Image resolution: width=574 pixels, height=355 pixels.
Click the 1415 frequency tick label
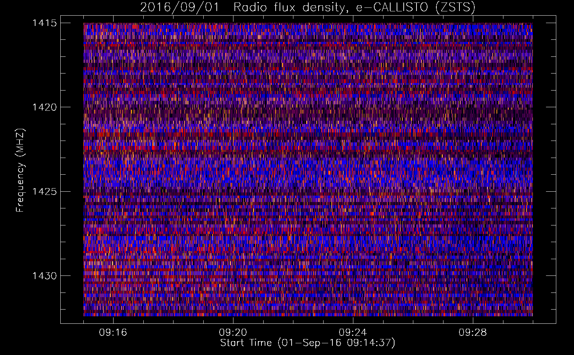44,23
